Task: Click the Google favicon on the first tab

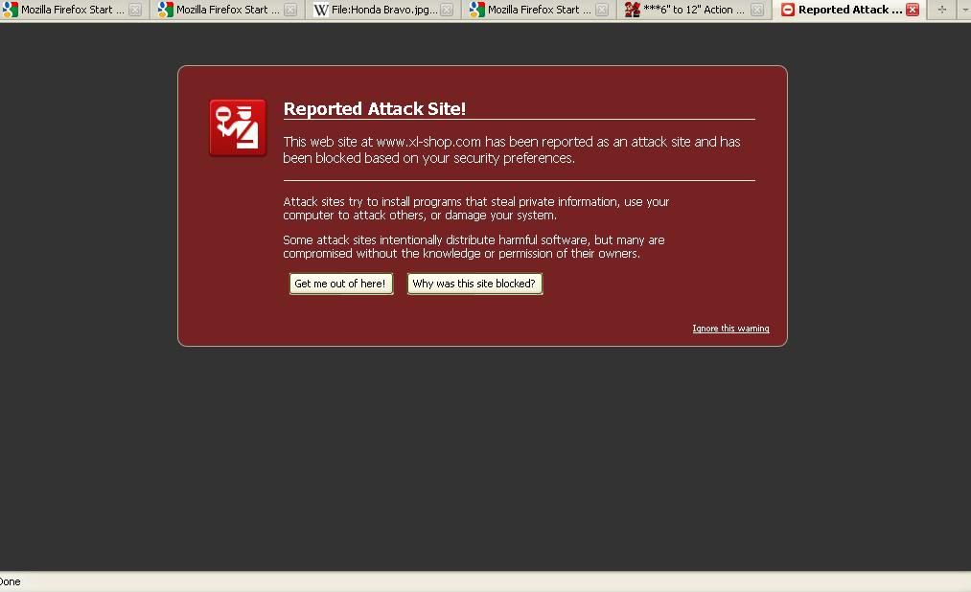Action: [x=11, y=10]
